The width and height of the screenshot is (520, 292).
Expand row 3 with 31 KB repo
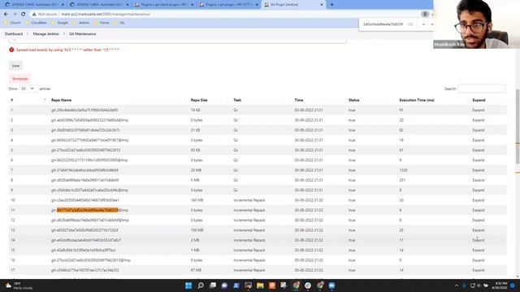[x=479, y=130]
